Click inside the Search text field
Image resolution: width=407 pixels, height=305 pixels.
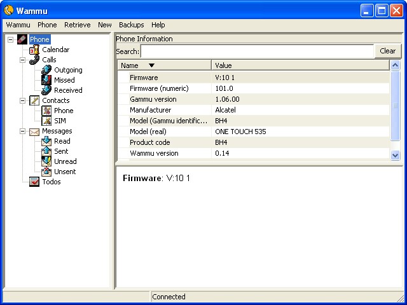[x=257, y=51]
